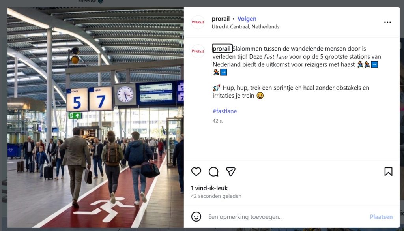Viewport: 404px width, 231px height.
Task: Like the post with the heart icon
Action: (x=196, y=172)
